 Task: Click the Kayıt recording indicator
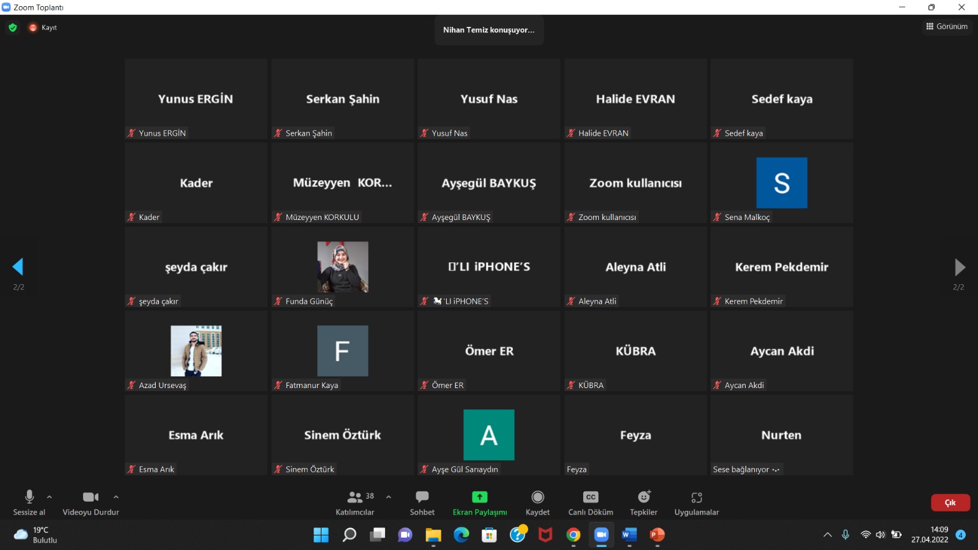[x=43, y=28]
